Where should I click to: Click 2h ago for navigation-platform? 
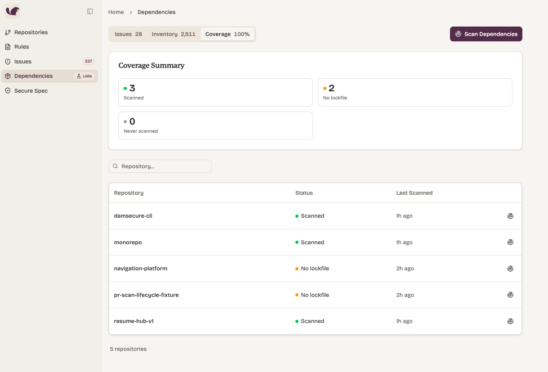point(405,269)
